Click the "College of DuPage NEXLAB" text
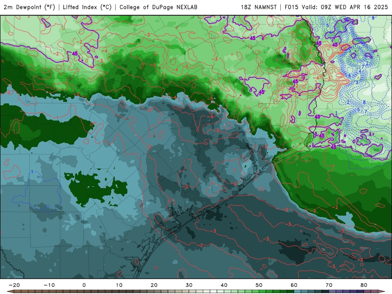 point(158,7)
